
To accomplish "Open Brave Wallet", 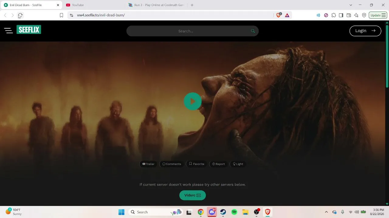I will coord(349,15).
